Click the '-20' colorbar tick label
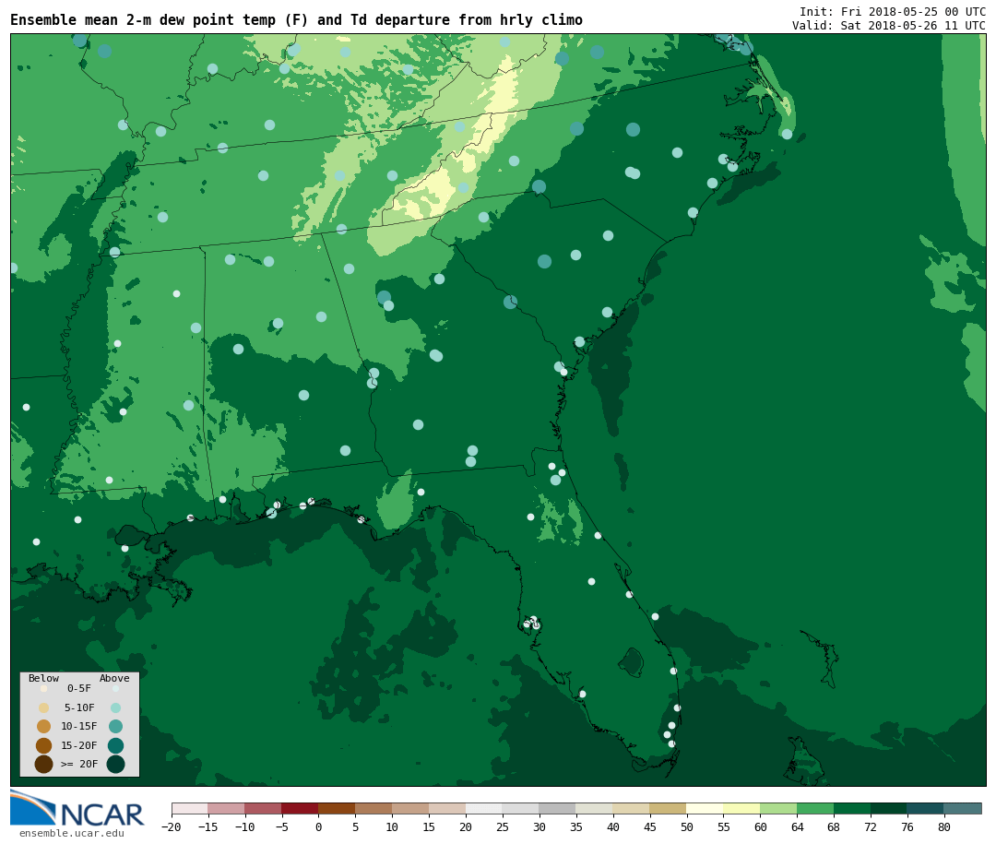The image size is (996, 844). [x=171, y=826]
